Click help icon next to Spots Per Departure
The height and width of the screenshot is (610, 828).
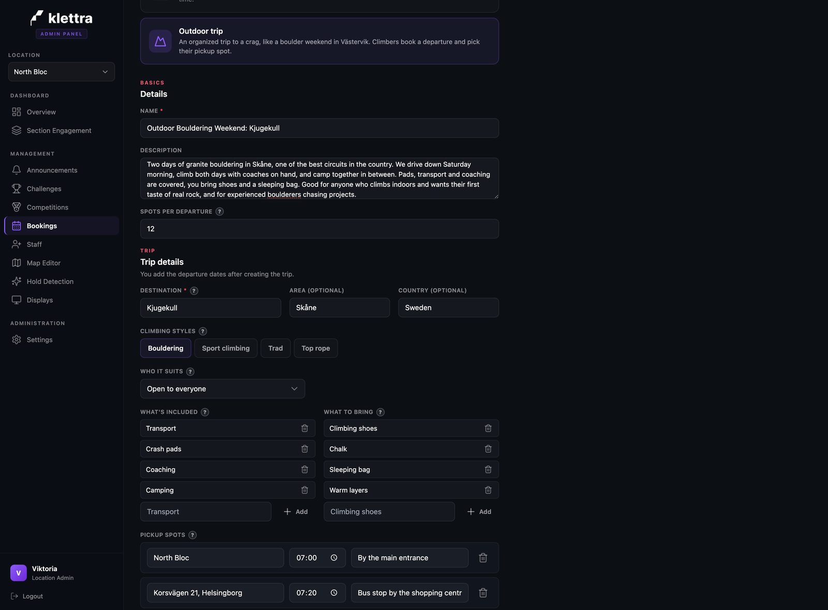click(x=219, y=212)
